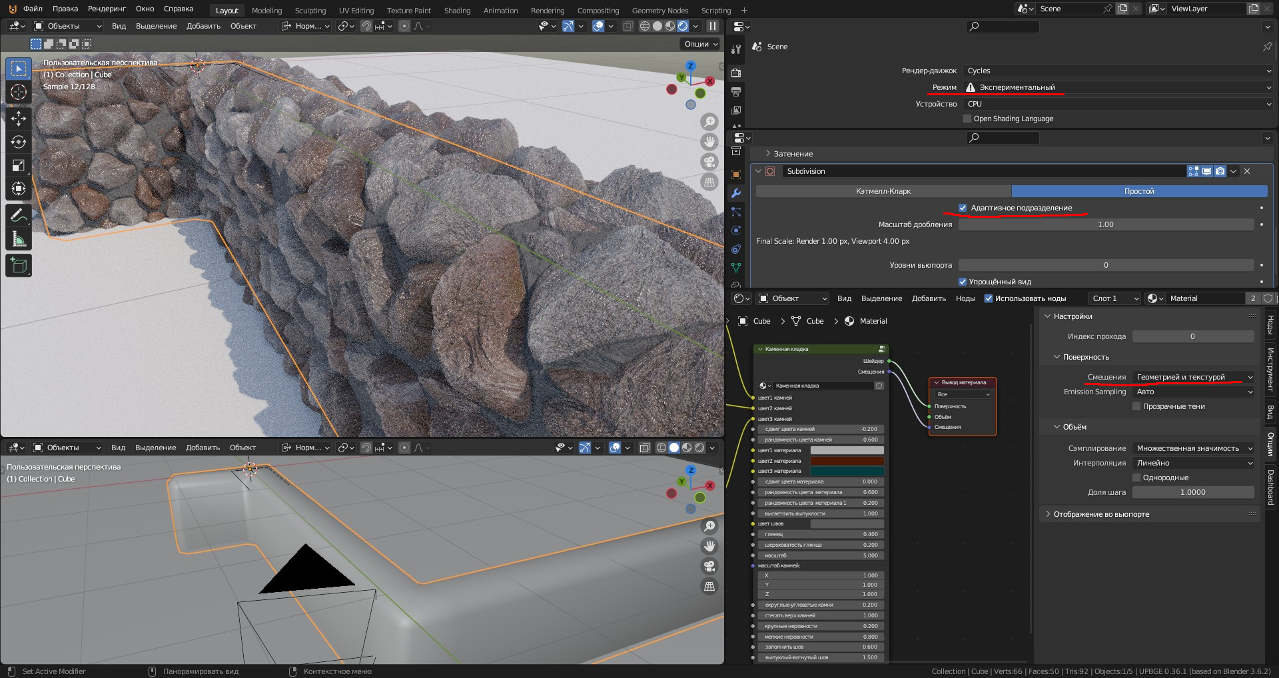
Task: Open the View Layer properties tab icon
Action: (x=736, y=110)
